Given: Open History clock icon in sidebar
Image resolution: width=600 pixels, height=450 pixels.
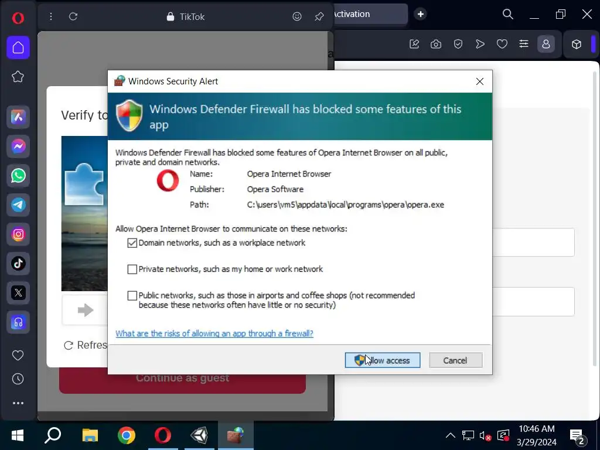Looking at the screenshot, I should (18, 379).
